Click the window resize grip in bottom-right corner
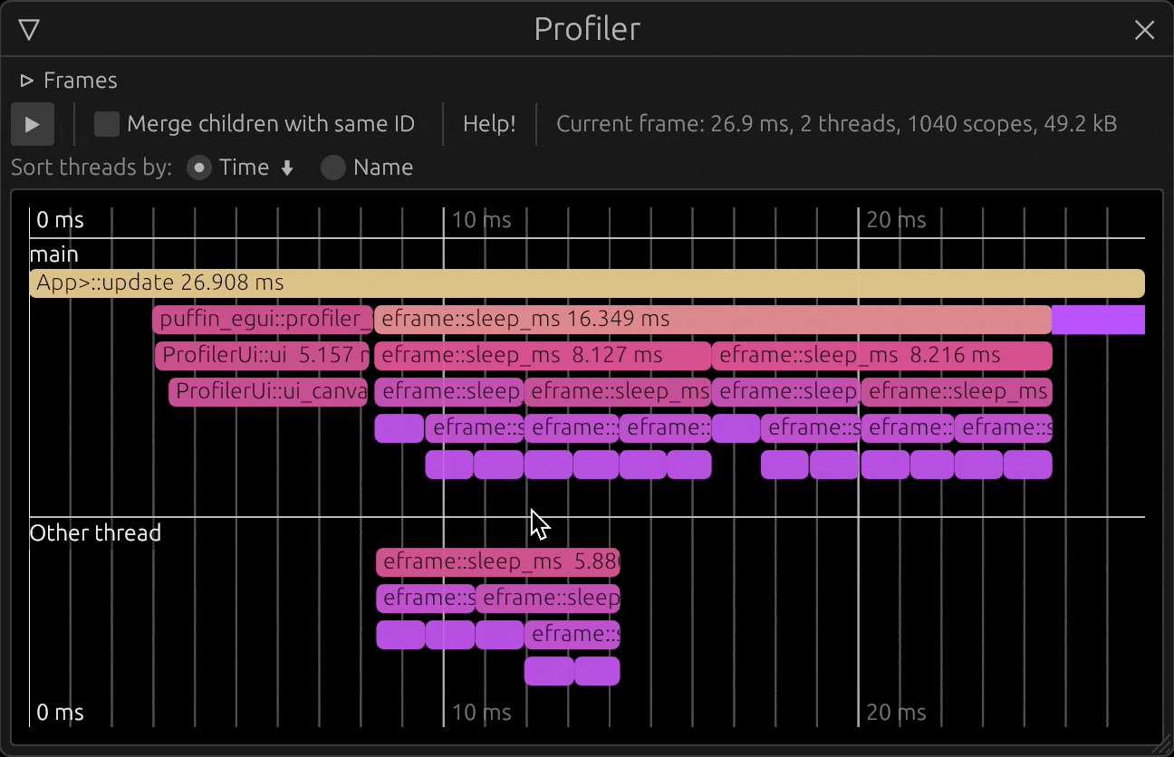The width and height of the screenshot is (1174, 757). click(x=1158, y=741)
